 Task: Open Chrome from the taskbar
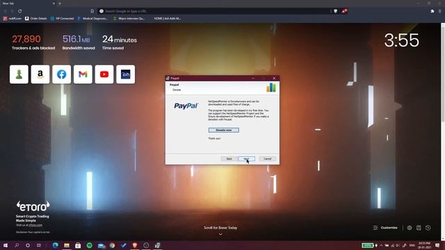coord(112,245)
